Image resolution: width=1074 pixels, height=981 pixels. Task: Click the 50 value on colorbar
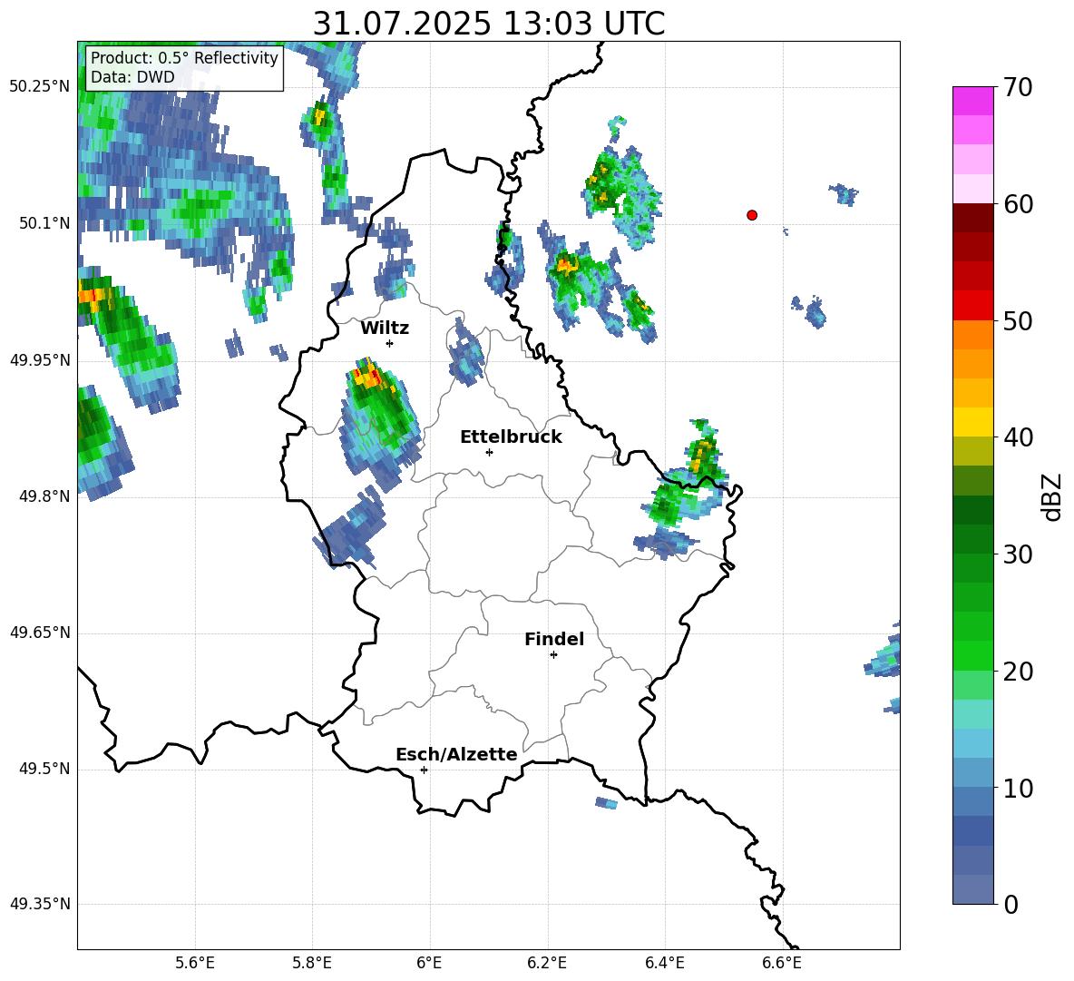click(1018, 320)
